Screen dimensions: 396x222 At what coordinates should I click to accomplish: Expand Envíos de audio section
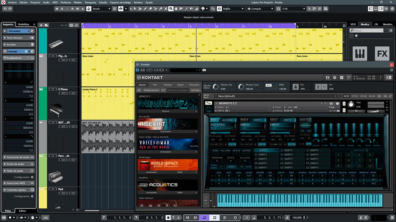(18, 164)
